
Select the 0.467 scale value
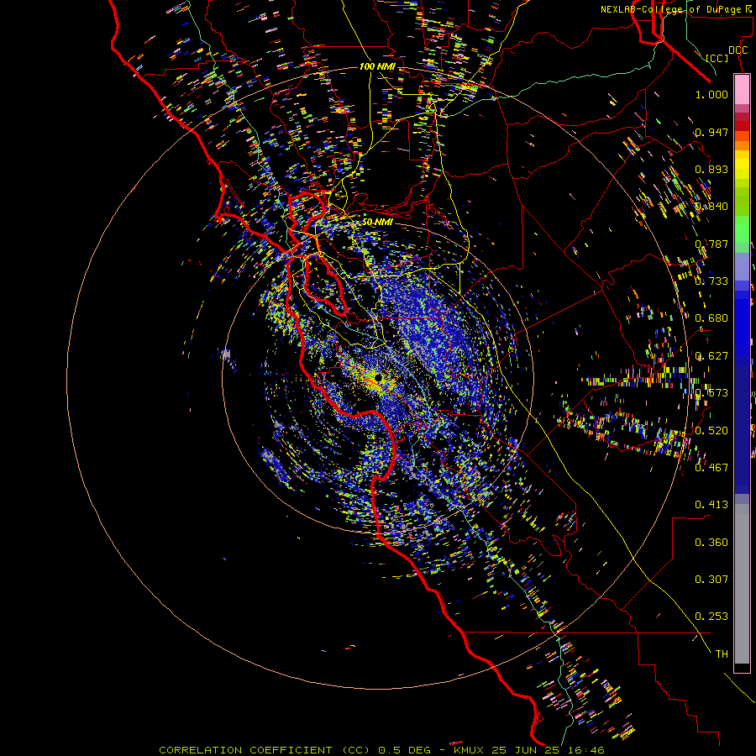click(711, 468)
